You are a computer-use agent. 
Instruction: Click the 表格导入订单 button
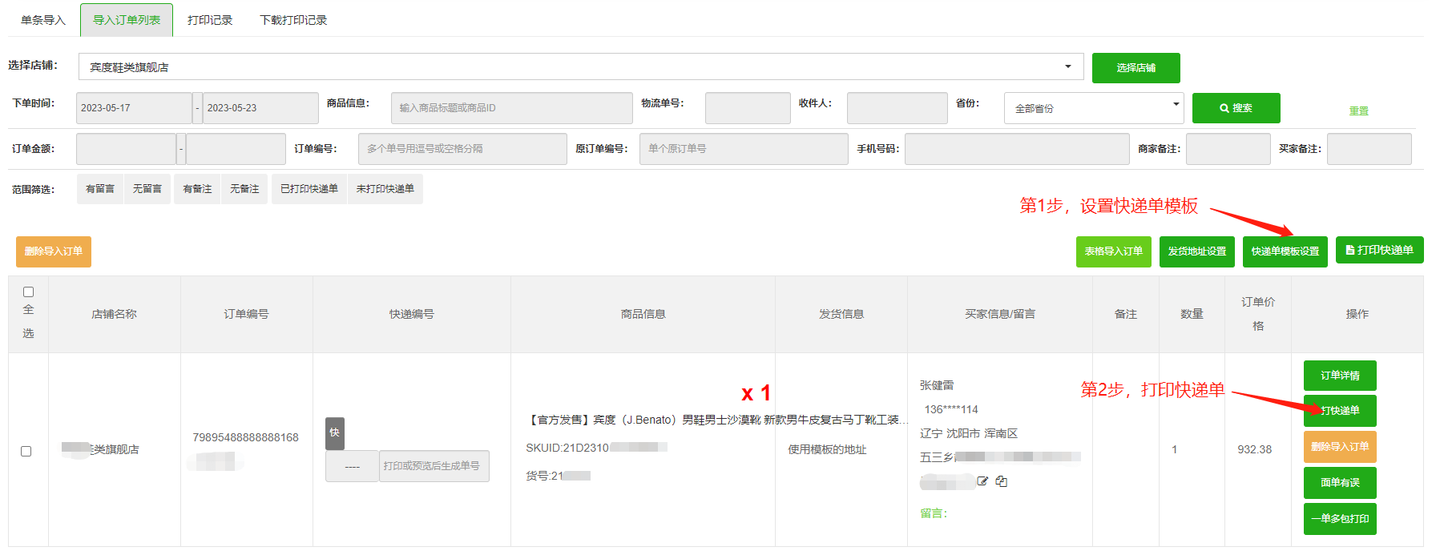(1113, 251)
